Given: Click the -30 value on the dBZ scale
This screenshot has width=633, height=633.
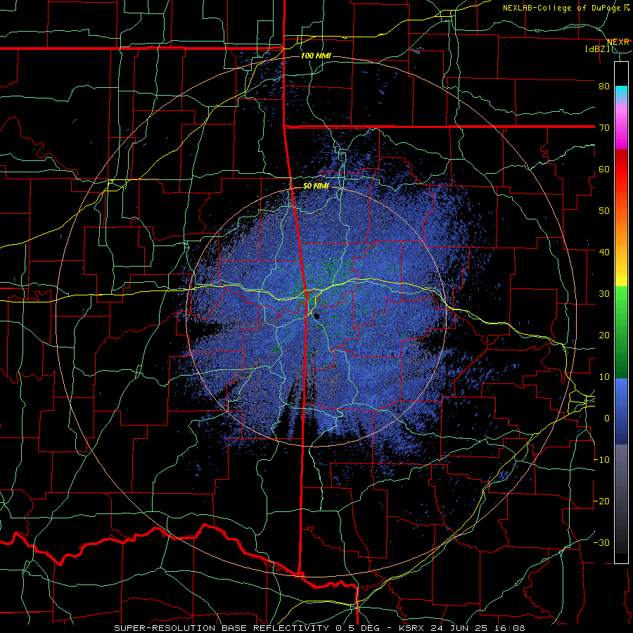Looking at the screenshot, I should pyautogui.click(x=601, y=543).
